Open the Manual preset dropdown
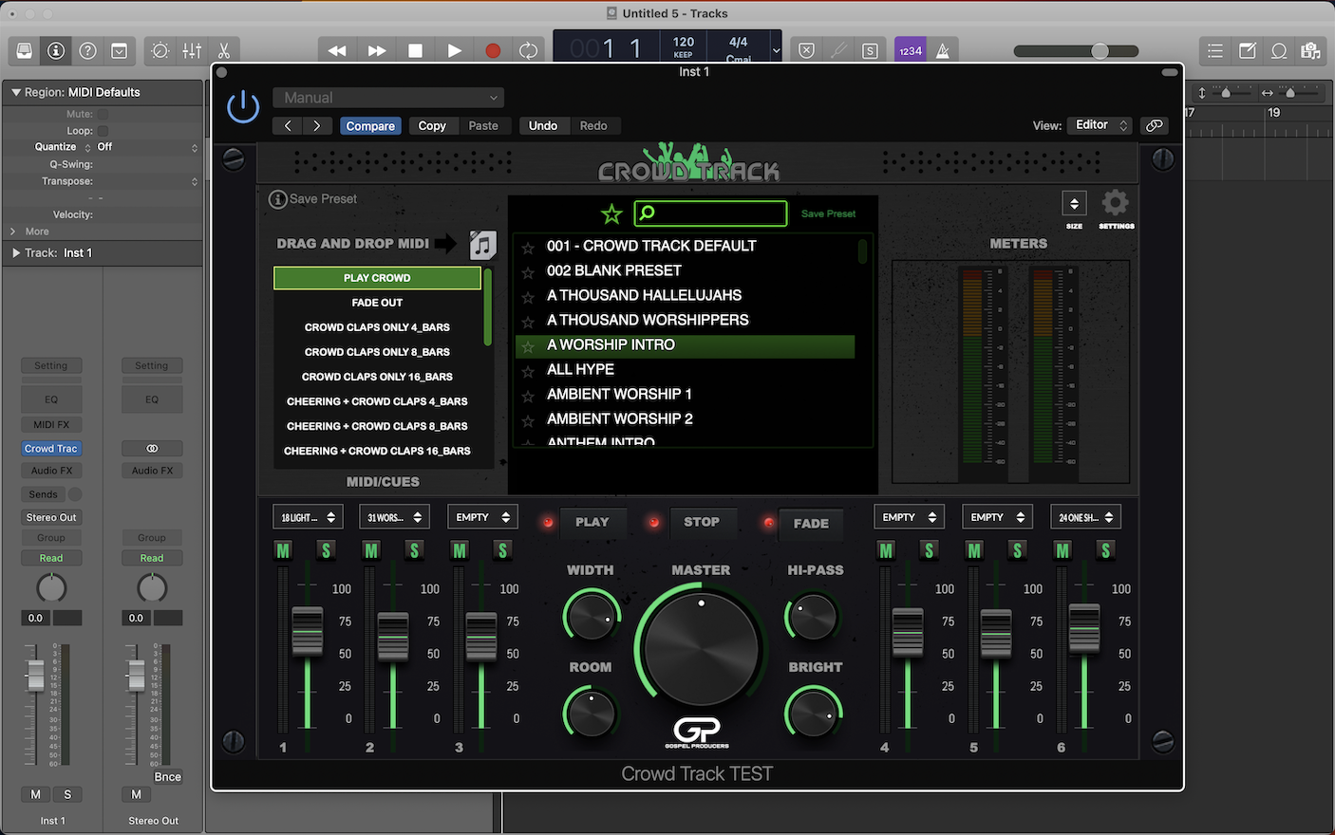The height and width of the screenshot is (835, 1335). tap(388, 98)
